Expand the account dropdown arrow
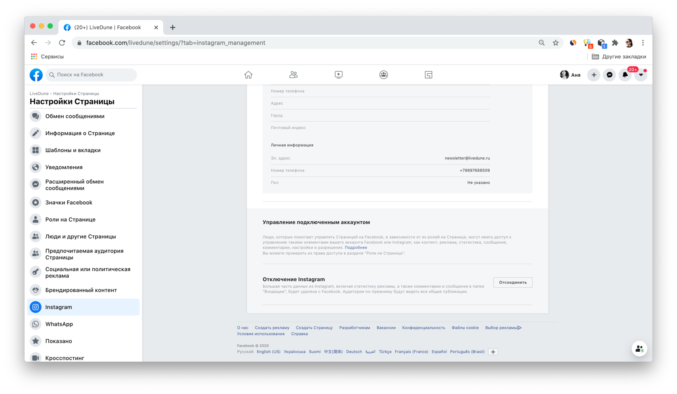Image resolution: width=677 pixels, height=394 pixels. tap(641, 75)
